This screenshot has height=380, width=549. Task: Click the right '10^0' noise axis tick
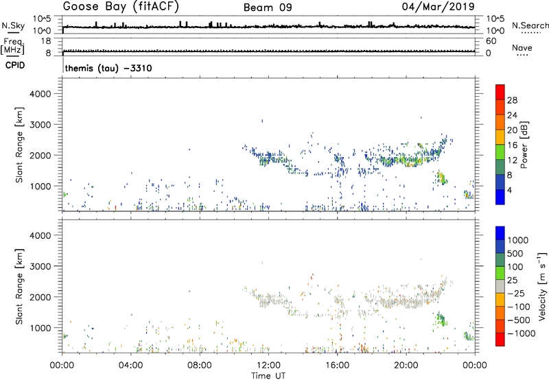[x=495, y=31]
